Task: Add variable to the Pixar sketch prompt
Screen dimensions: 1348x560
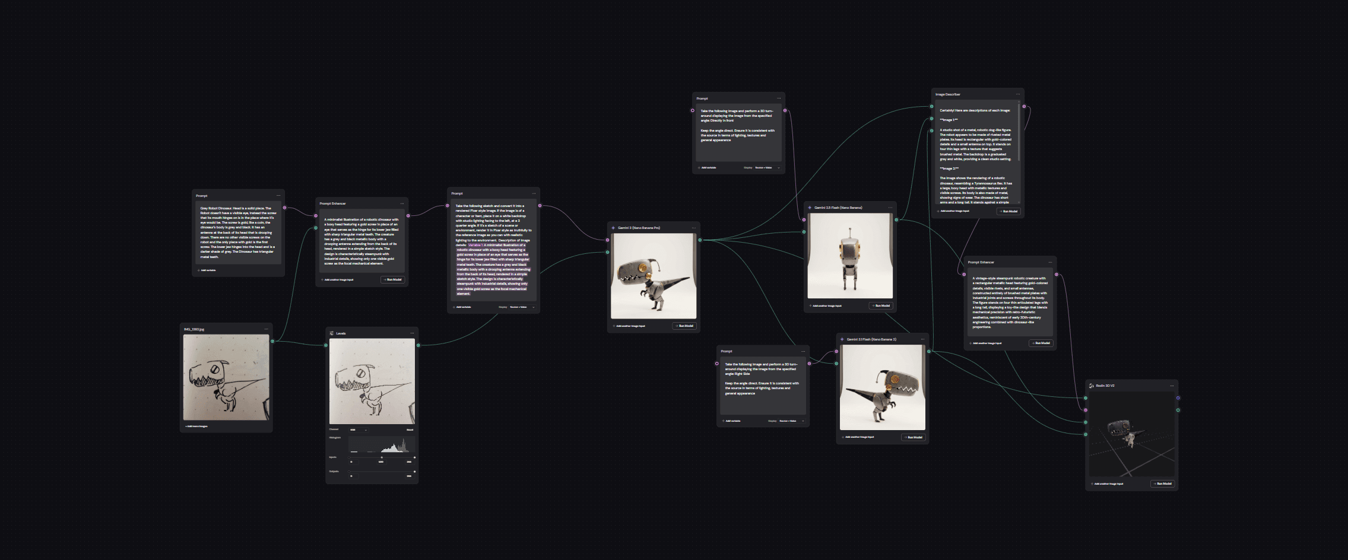Action: tap(462, 307)
